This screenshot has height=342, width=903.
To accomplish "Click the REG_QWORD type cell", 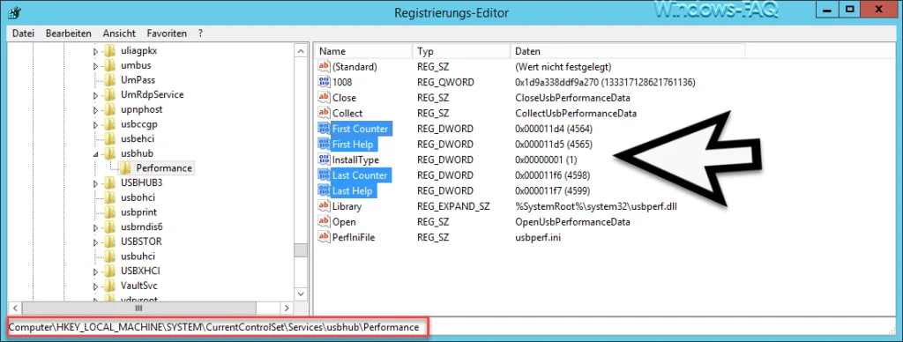I will click(445, 82).
